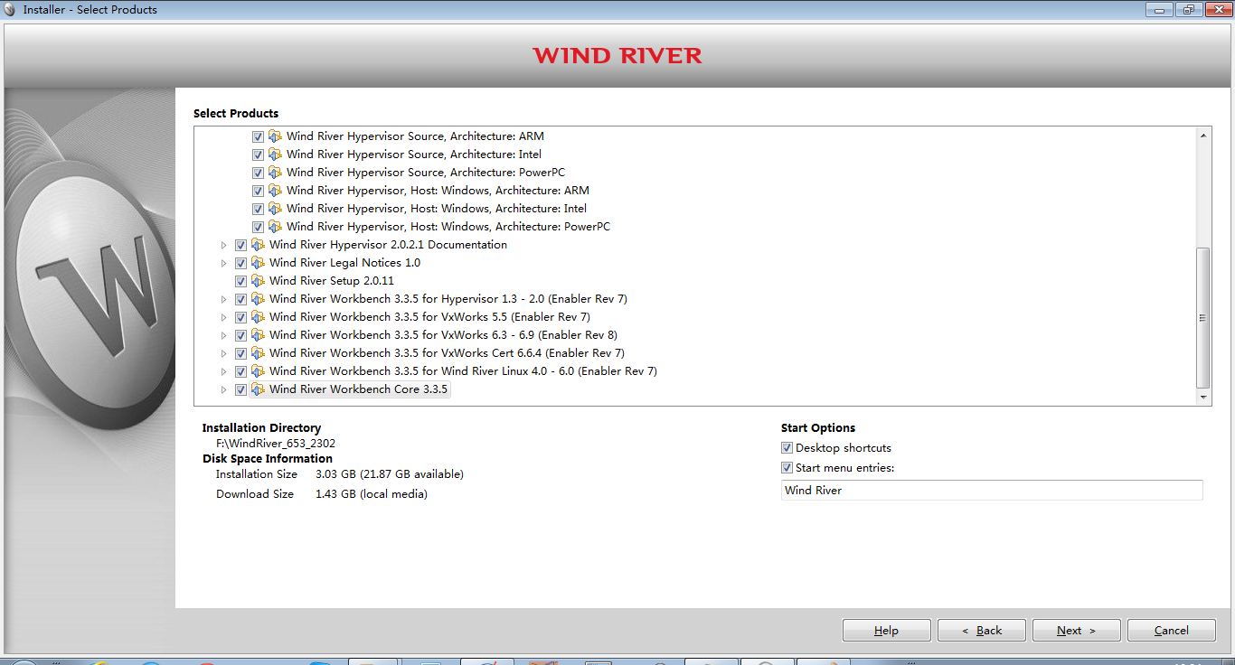Click the product list scrollbar thumb
The width and height of the screenshot is (1235, 665).
[1203, 317]
